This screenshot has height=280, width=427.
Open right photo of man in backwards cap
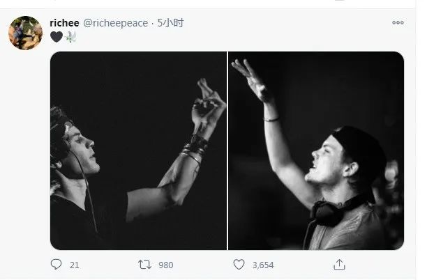click(x=316, y=150)
